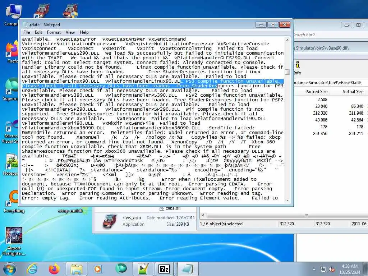Close the .rdata Notepad window
This screenshot has height=276, width=368.
coord(285,25)
